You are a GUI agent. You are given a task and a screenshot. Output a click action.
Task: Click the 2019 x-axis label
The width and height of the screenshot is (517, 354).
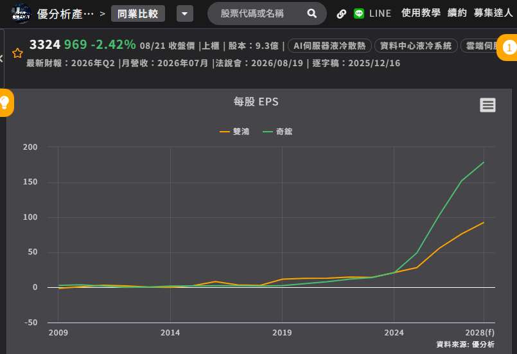(x=282, y=333)
